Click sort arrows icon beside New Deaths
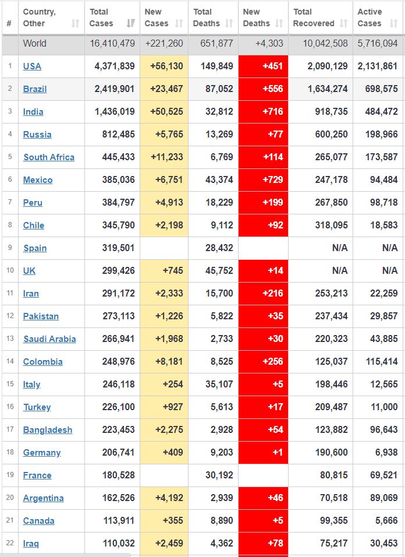405x557 pixels. (x=279, y=23)
